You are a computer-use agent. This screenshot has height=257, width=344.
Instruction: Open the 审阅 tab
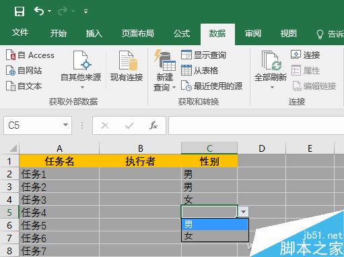click(x=253, y=33)
